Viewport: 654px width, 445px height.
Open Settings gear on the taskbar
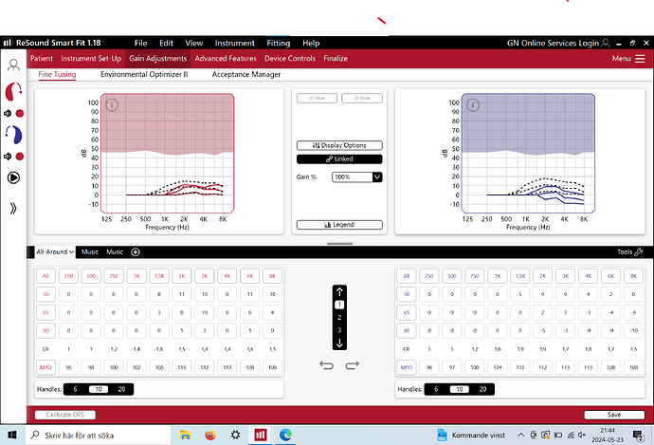[x=235, y=435]
